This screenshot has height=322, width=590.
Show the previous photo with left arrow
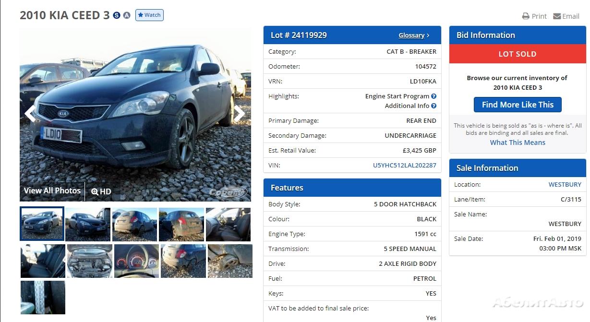click(x=30, y=114)
